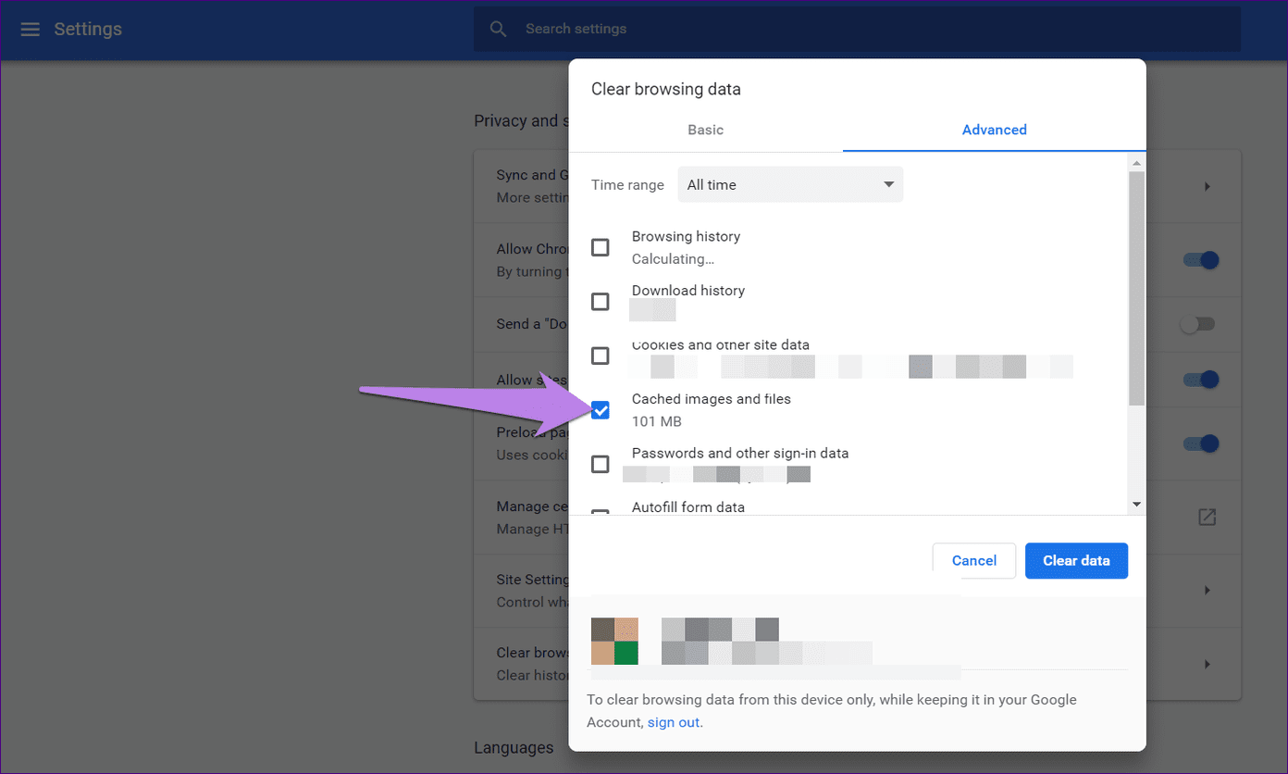Click the dialog's vertical scrollbar thumb
Screen dimensions: 1288x774
tap(1136, 288)
